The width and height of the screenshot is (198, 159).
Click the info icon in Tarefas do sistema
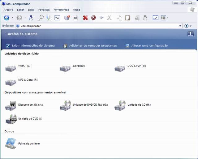pos(191,34)
